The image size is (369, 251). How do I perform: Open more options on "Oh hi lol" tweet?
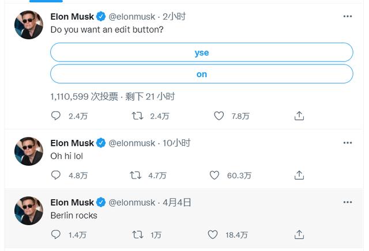[x=347, y=143]
